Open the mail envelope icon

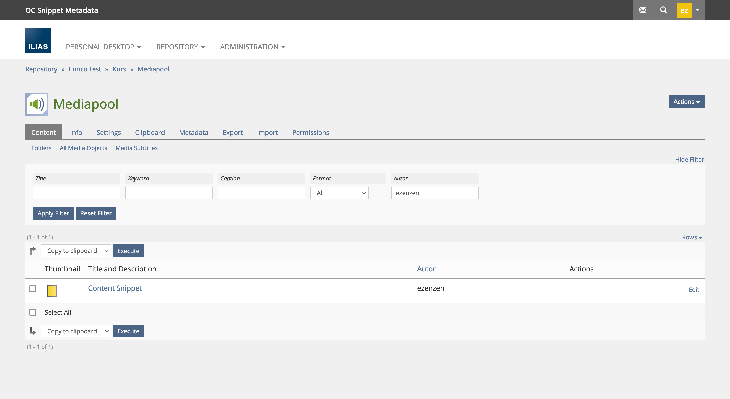(x=643, y=10)
